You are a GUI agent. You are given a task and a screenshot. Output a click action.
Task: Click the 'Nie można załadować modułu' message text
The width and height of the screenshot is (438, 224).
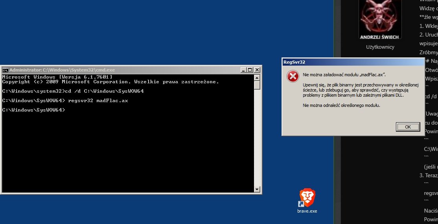click(344, 74)
